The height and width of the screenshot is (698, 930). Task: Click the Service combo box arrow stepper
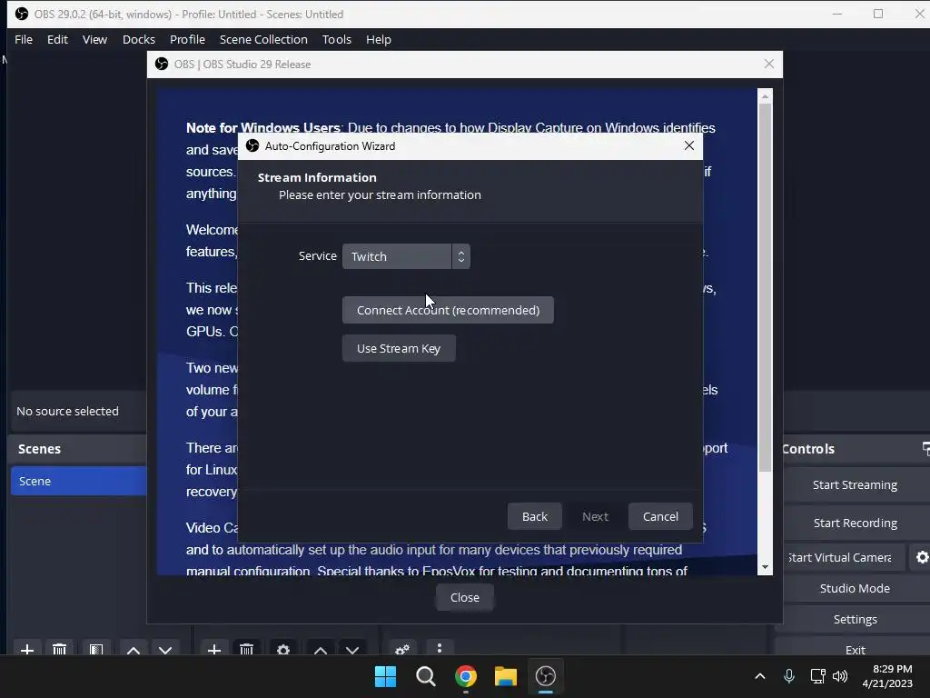pos(460,256)
